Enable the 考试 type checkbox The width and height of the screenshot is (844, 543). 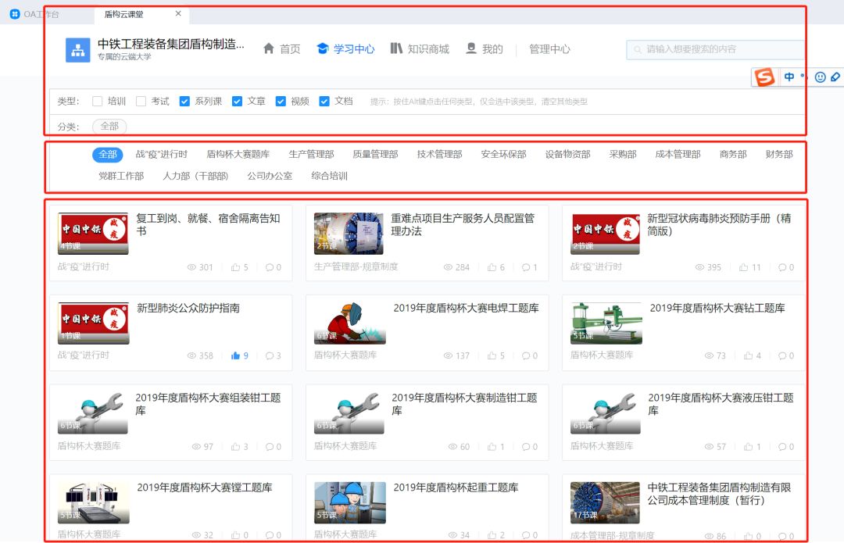pos(141,101)
